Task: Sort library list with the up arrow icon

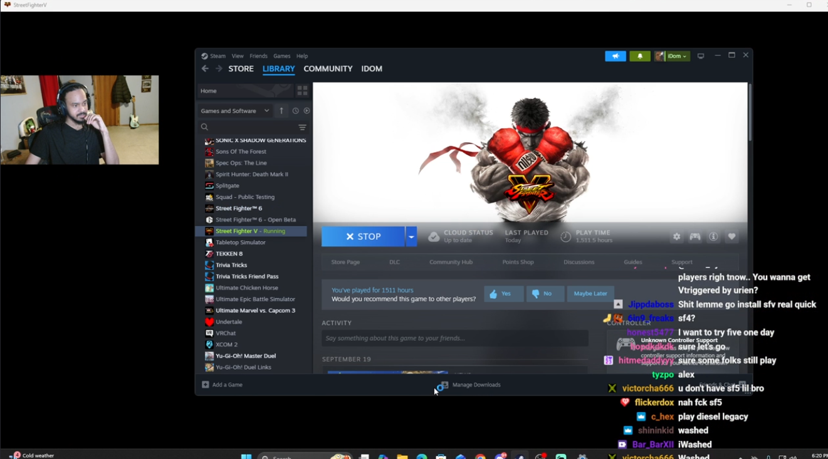Action: coord(281,111)
